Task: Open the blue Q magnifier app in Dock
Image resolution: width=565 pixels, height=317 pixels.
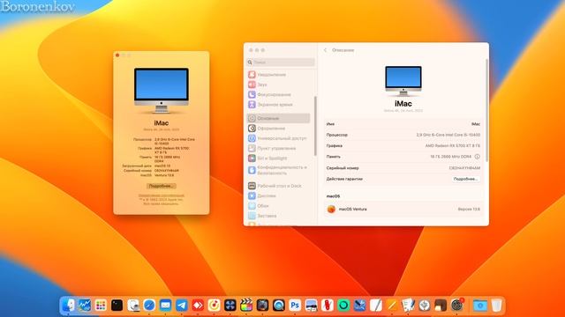Action: point(279,306)
